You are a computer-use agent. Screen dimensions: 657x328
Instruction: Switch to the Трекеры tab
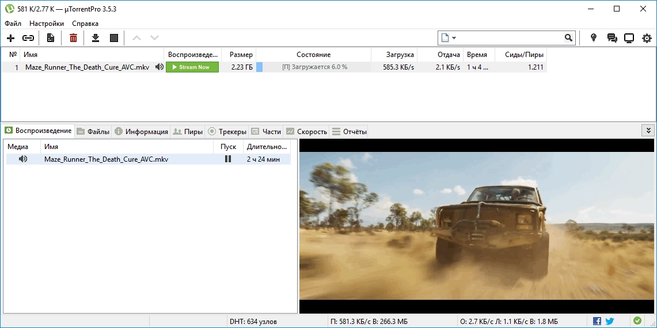(227, 132)
